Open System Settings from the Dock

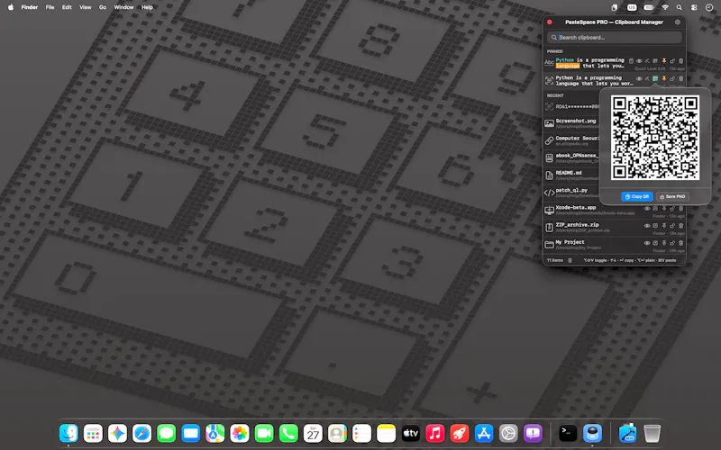(x=508, y=433)
